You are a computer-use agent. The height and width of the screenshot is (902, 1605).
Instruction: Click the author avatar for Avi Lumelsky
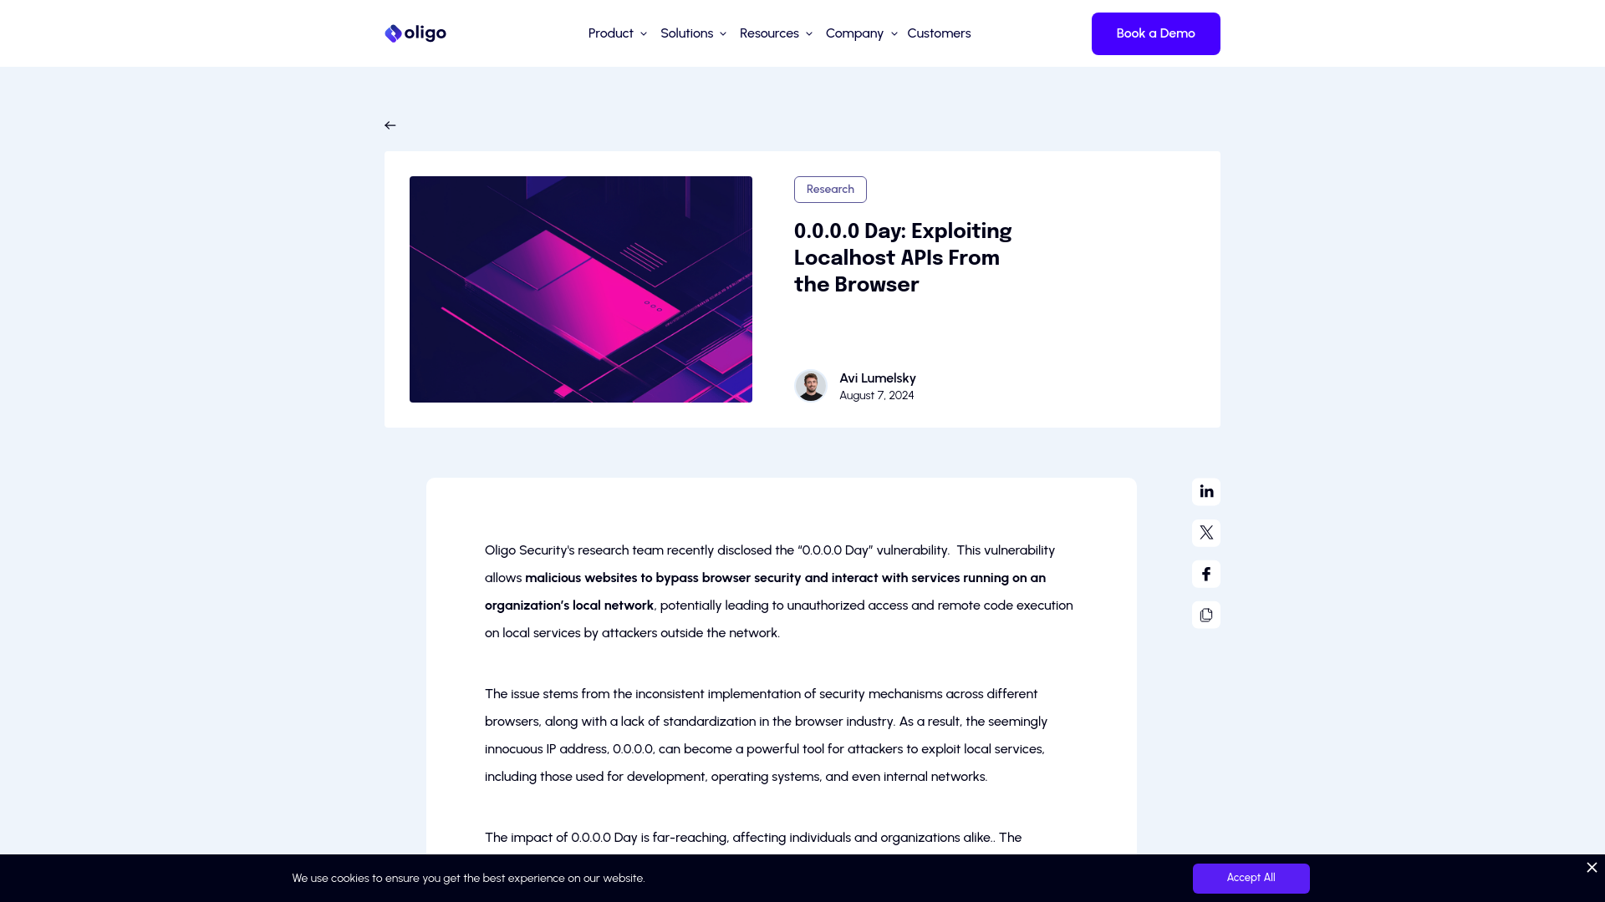point(810,386)
